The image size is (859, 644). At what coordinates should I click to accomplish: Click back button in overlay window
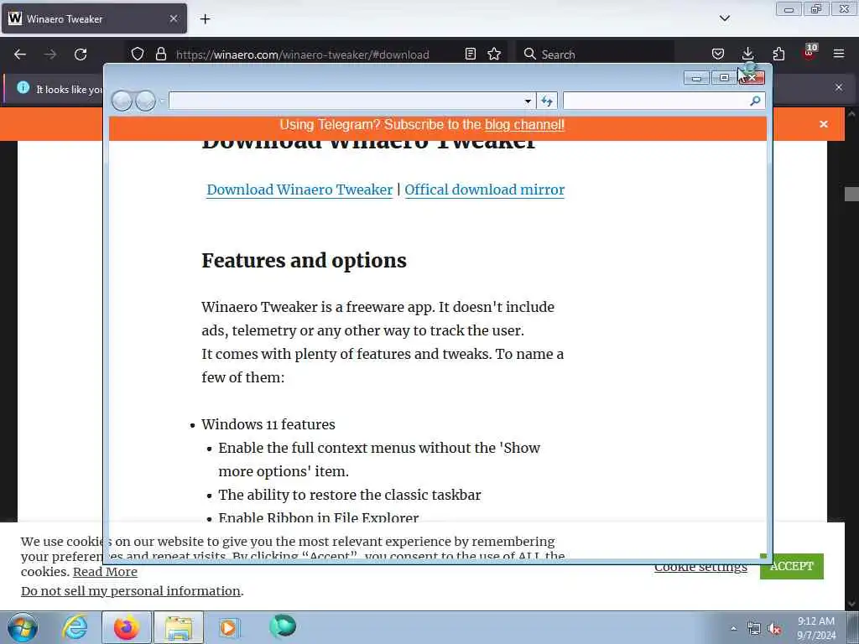point(122,101)
